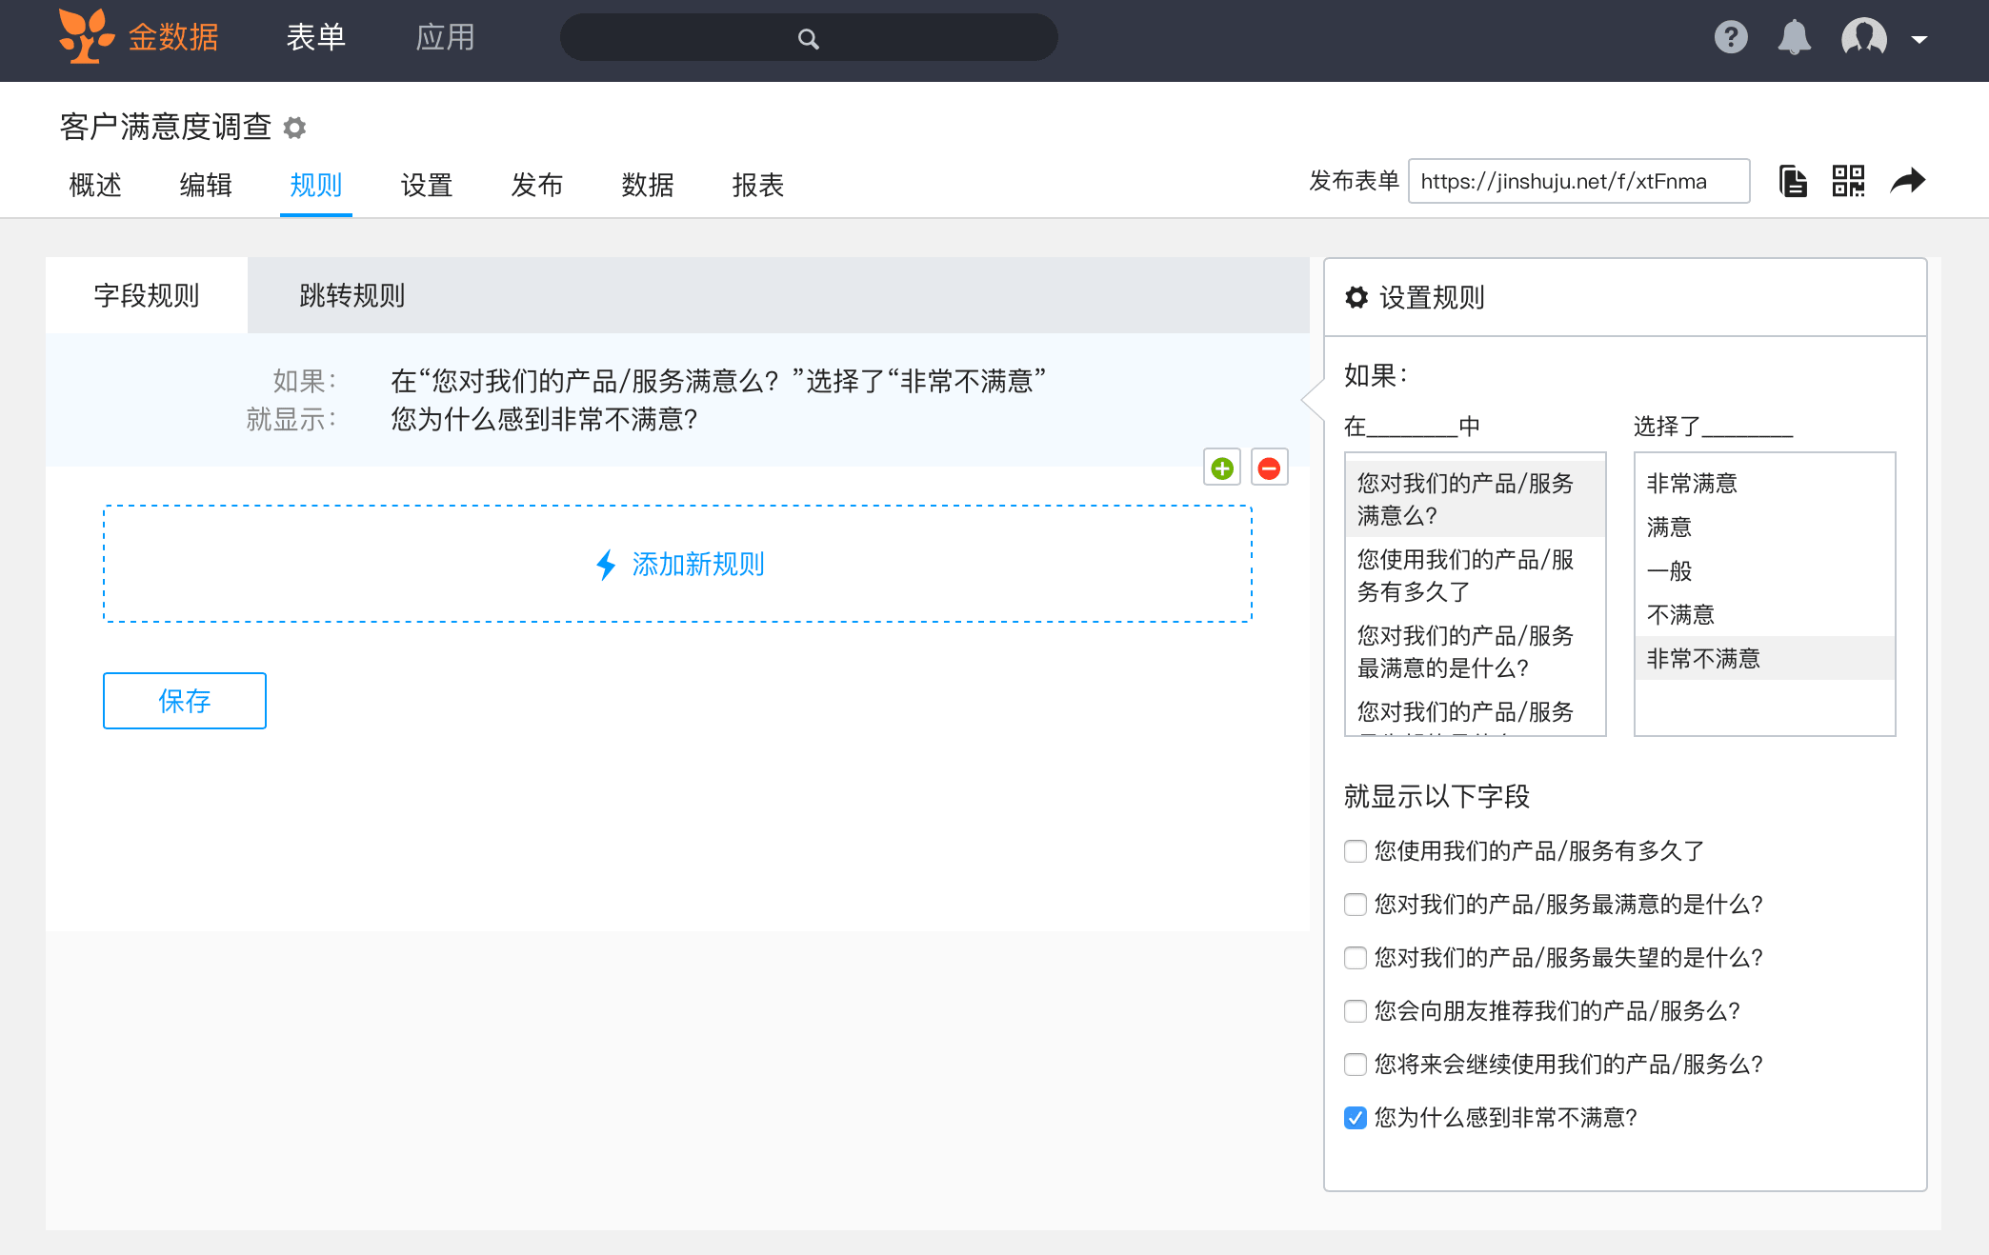Viewport: 1989px width, 1255px height.
Task: Uncheck 您为什么感到非常不满意 checkbox
Action: (1356, 1118)
